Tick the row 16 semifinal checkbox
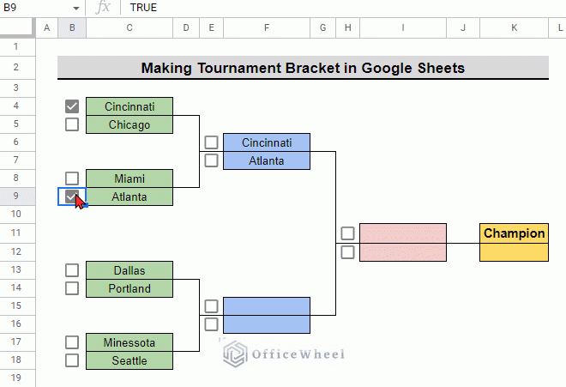The image size is (566, 387). [211, 324]
